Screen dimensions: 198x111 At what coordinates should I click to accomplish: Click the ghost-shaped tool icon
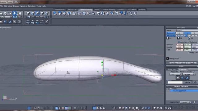[x=19, y=13]
